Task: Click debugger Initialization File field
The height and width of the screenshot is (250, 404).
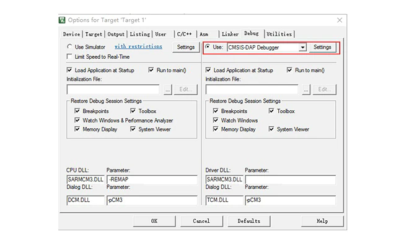Action: 252,90
